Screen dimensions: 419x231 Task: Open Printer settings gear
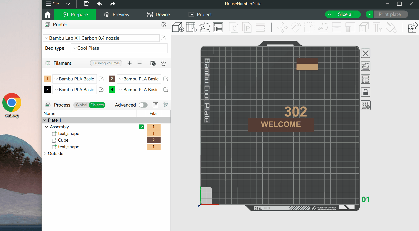[164, 25]
